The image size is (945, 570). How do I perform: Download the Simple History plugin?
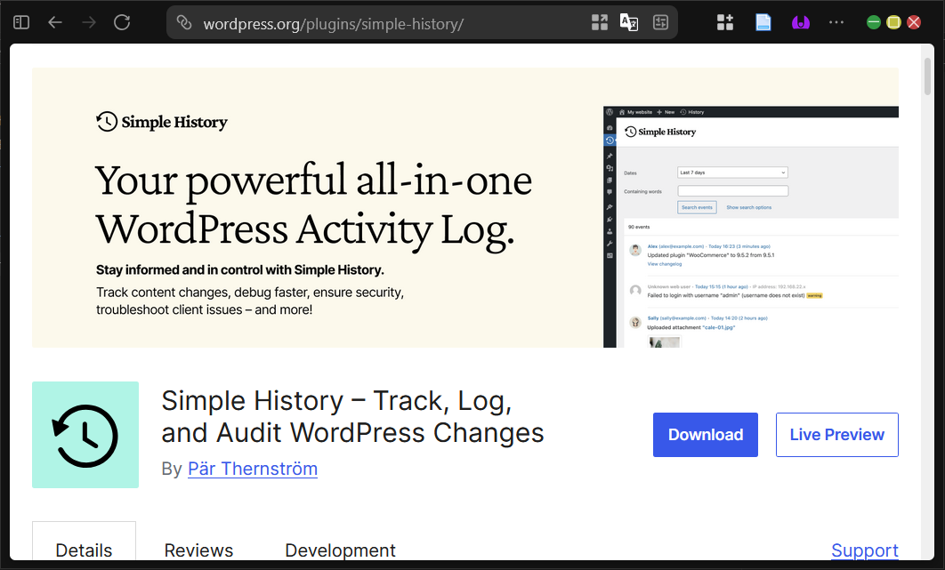coord(706,435)
